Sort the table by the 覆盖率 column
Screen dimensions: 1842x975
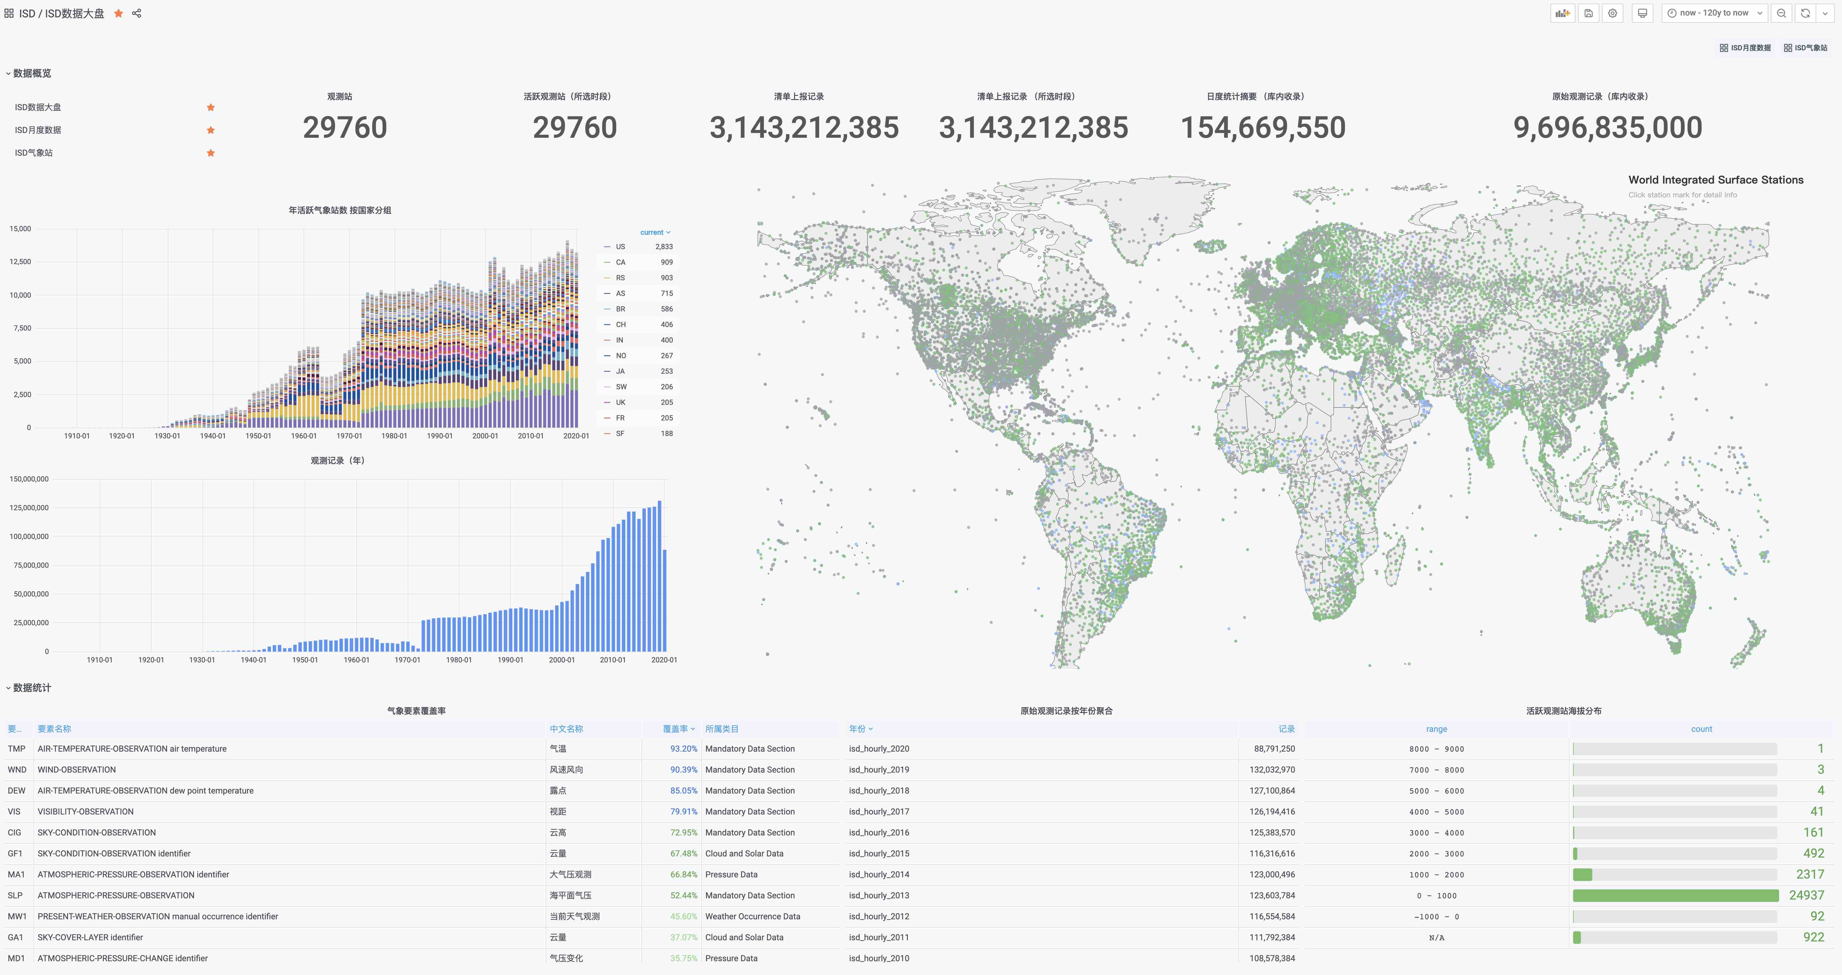pos(678,729)
